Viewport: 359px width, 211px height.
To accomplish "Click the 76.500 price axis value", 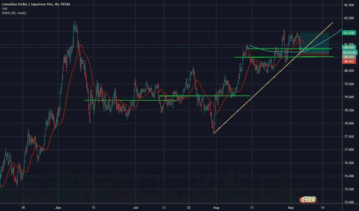I will click(349, 163).
